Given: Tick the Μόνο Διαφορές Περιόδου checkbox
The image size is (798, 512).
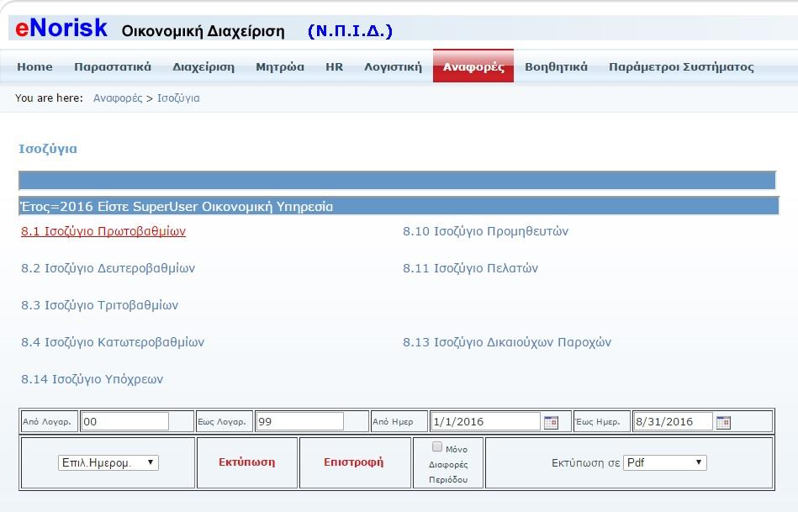Looking at the screenshot, I should coord(437,447).
